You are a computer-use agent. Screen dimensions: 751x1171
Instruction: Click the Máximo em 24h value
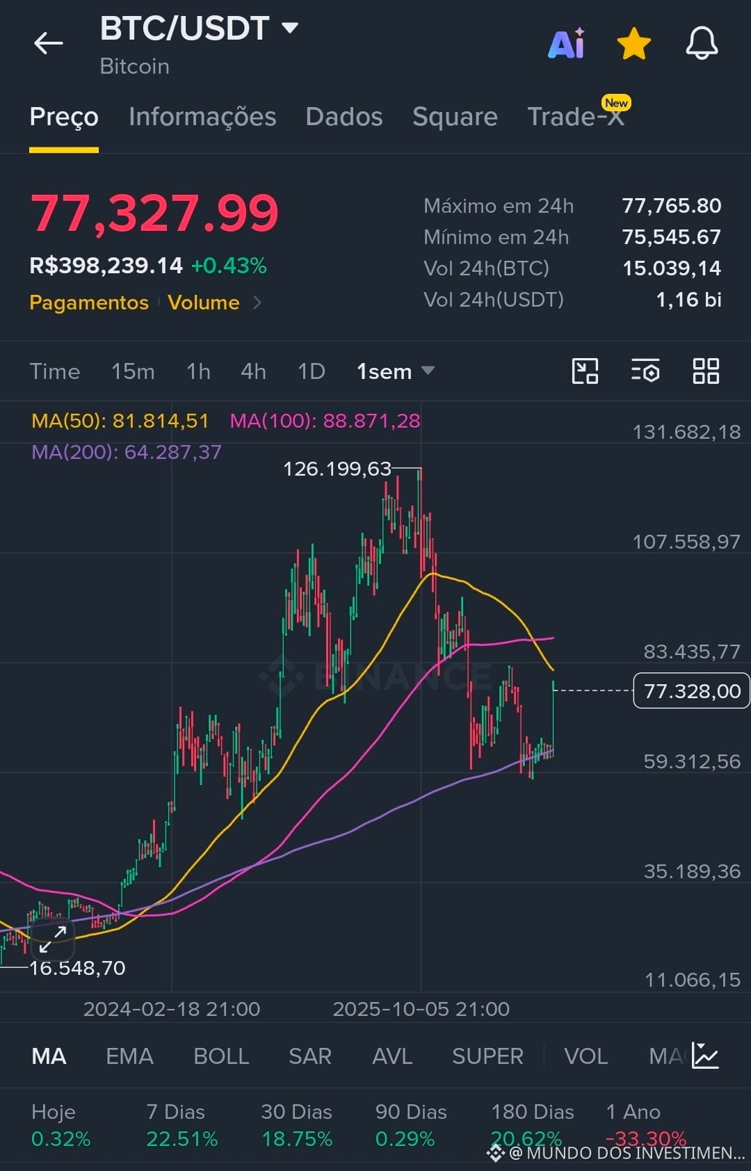671,206
